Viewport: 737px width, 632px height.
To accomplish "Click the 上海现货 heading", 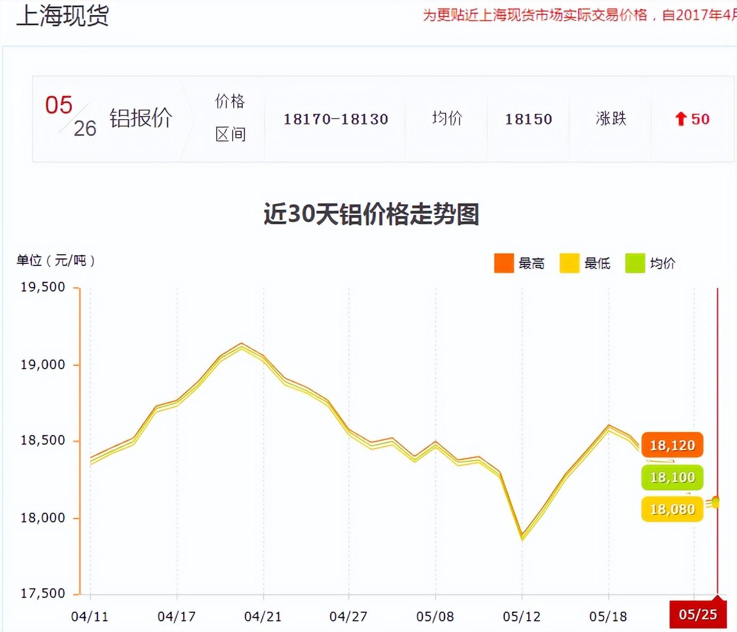I will pyautogui.click(x=63, y=15).
